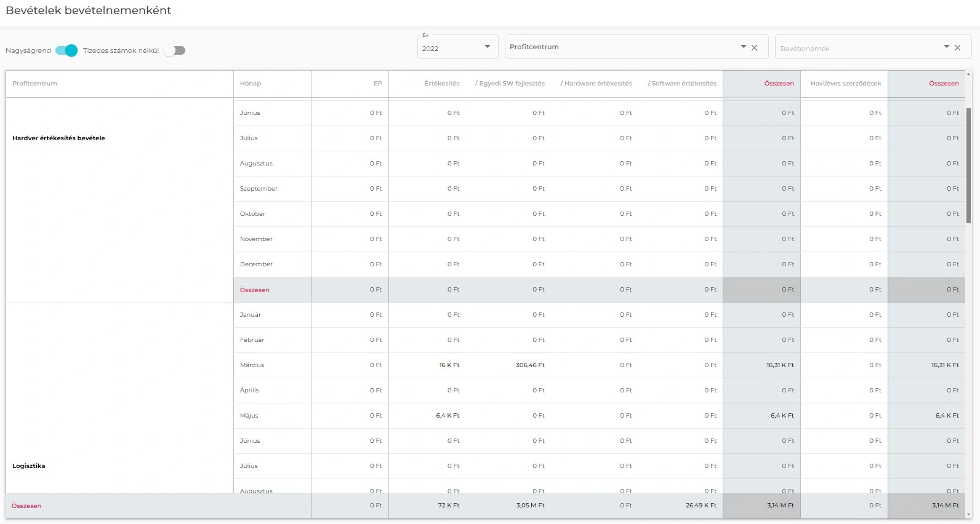Image resolution: width=980 pixels, height=524 pixels.
Task: Select the / Hardware értékesítés column header
Action: 596,84
